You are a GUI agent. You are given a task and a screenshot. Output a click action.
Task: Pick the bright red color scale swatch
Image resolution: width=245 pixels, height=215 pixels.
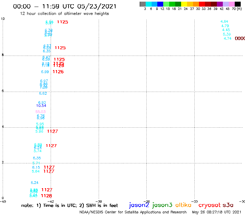click(x=202, y=4)
